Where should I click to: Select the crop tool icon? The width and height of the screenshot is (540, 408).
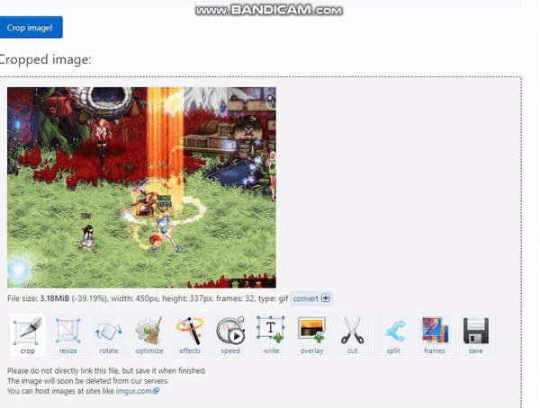[27, 334]
